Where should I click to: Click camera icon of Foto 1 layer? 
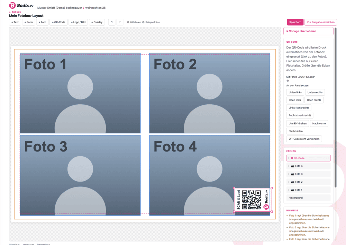292,190
